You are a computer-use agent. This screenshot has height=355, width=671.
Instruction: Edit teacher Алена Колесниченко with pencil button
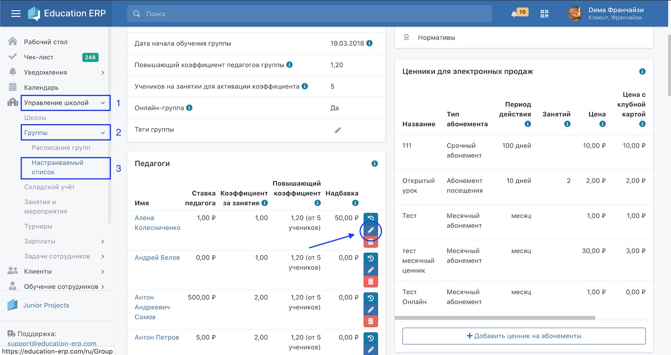pyautogui.click(x=371, y=230)
